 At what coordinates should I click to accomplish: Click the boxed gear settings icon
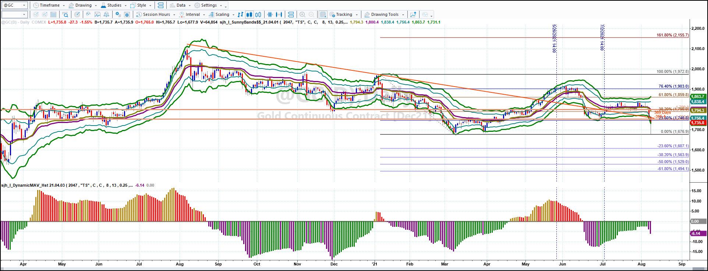(127, 14)
